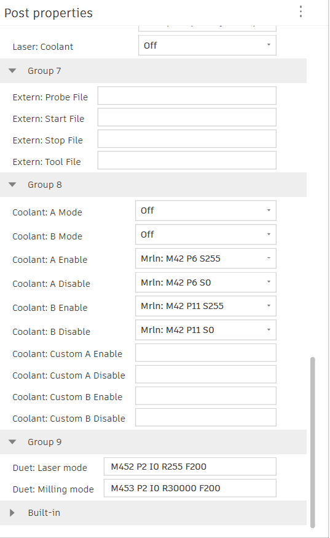Click the Extern: Probe File field
The height and width of the screenshot is (538, 330).
click(187, 95)
